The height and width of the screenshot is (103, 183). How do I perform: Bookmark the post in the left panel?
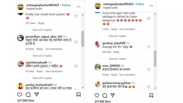(x=78, y=95)
